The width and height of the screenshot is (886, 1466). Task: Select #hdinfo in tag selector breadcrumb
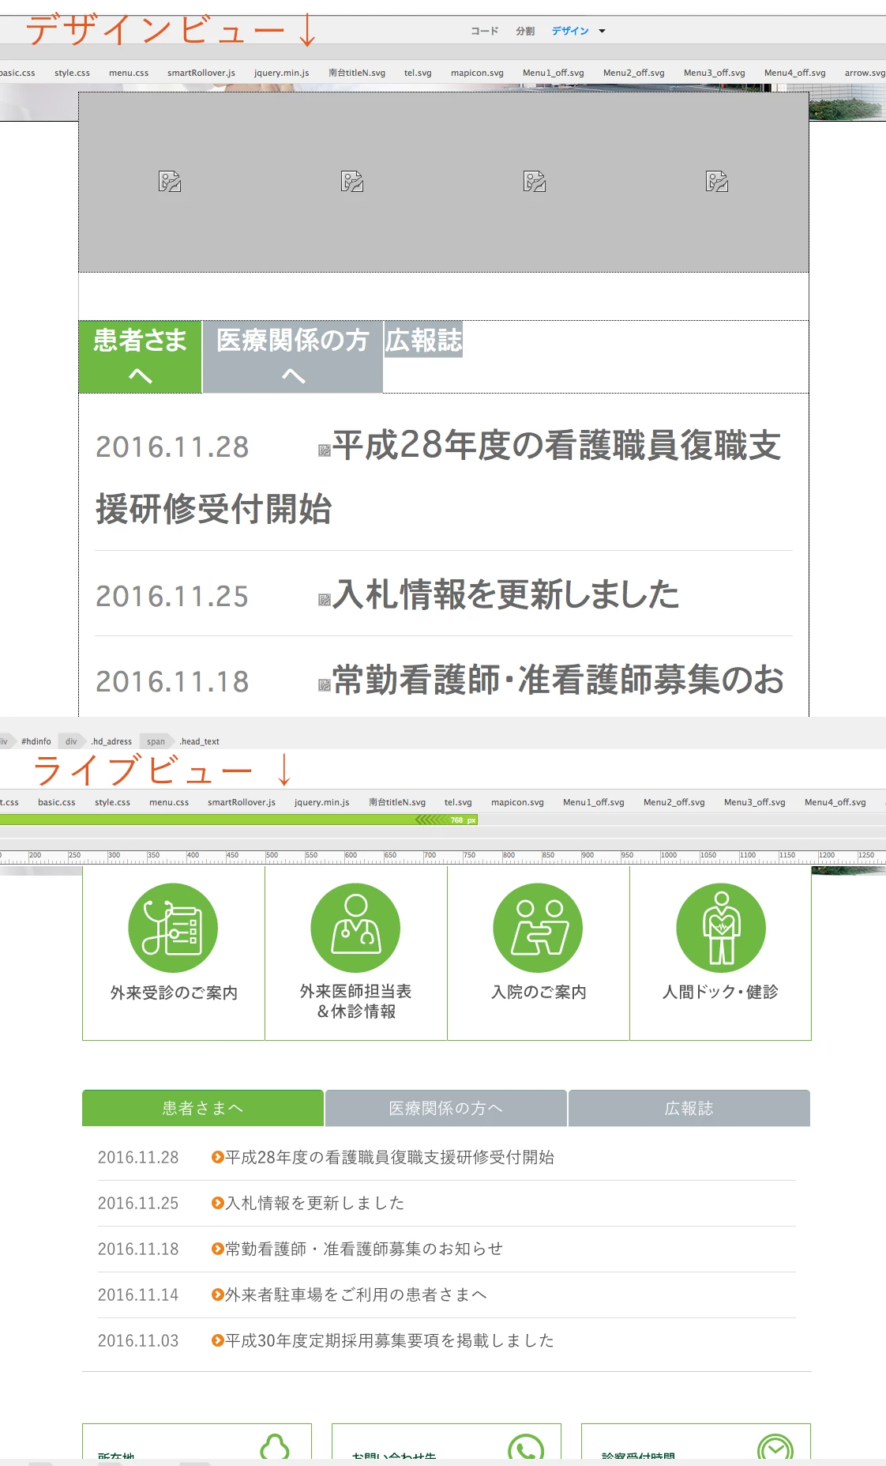[36, 741]
